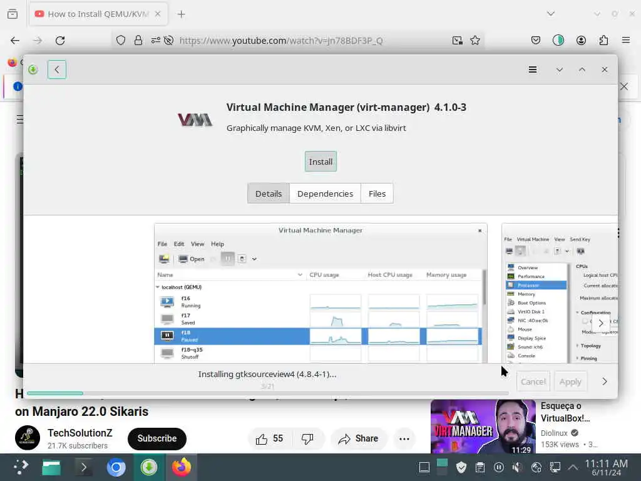Reload the YouTube page in Firefox
This screenshot has height=481, width=641.
(x=60, y=41)
